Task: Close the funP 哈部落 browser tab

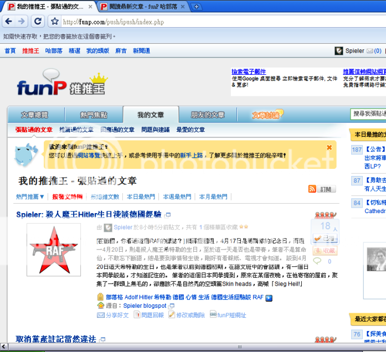Action: pyautogui.click(x=183, y=7)
